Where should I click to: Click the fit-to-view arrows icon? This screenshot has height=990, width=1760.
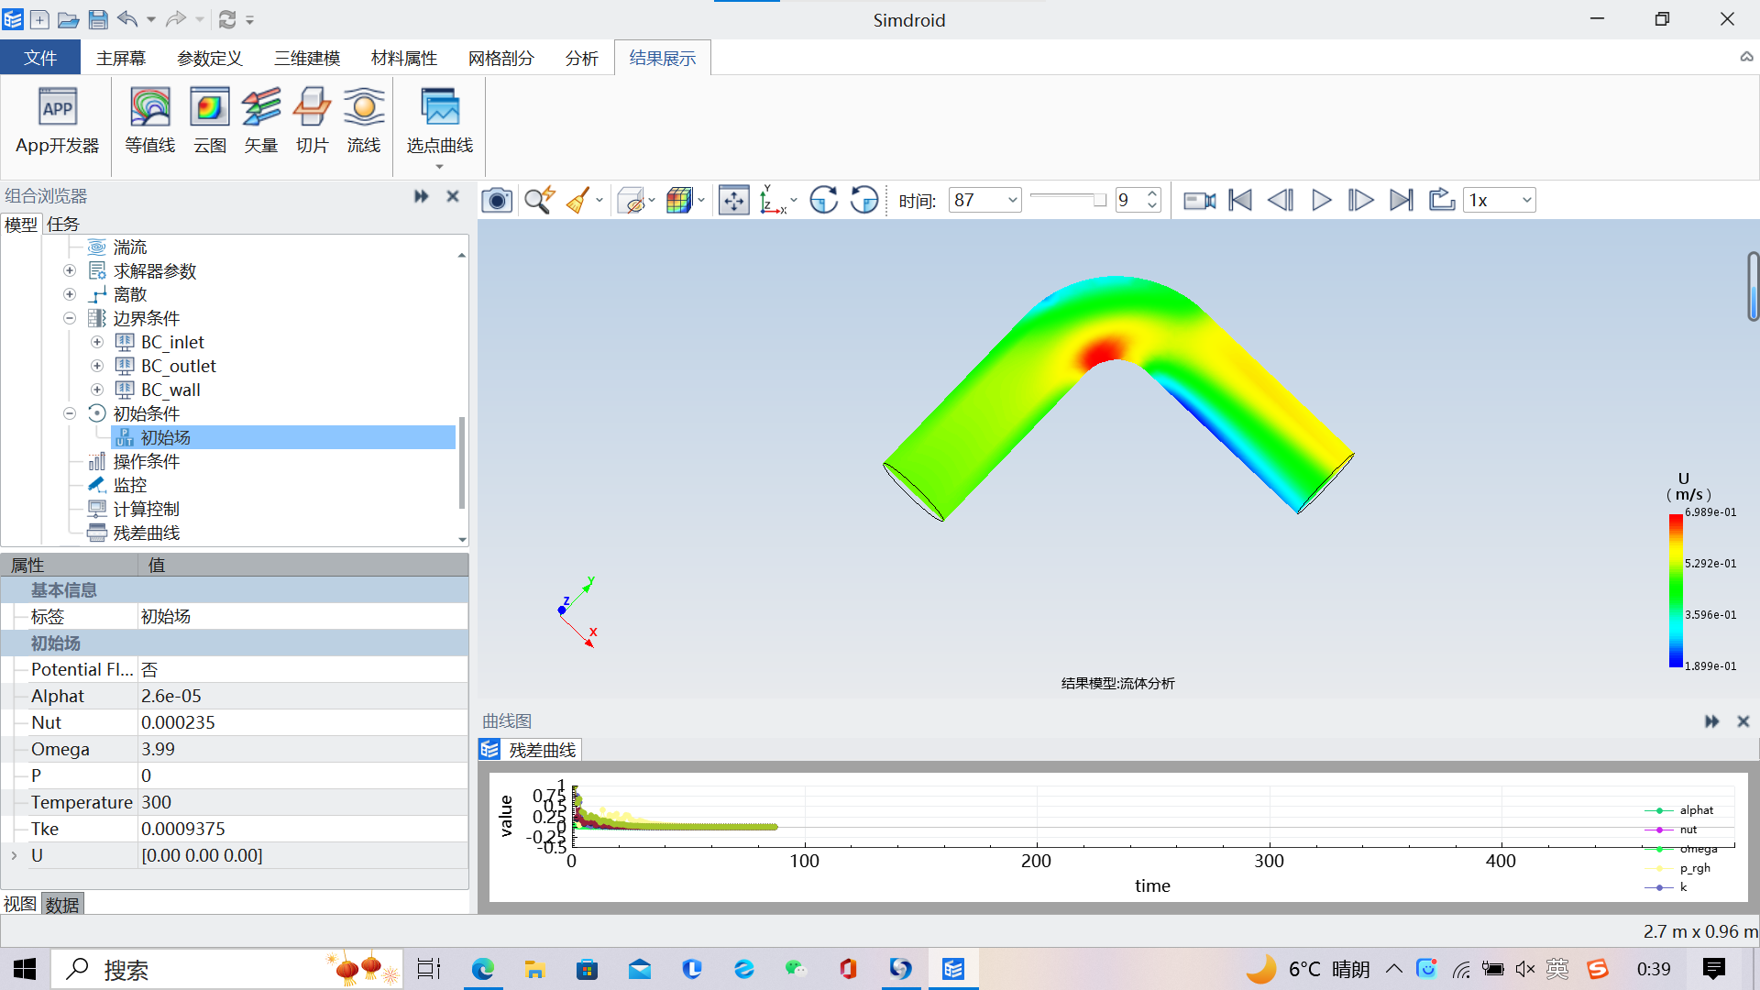point(733,200)
